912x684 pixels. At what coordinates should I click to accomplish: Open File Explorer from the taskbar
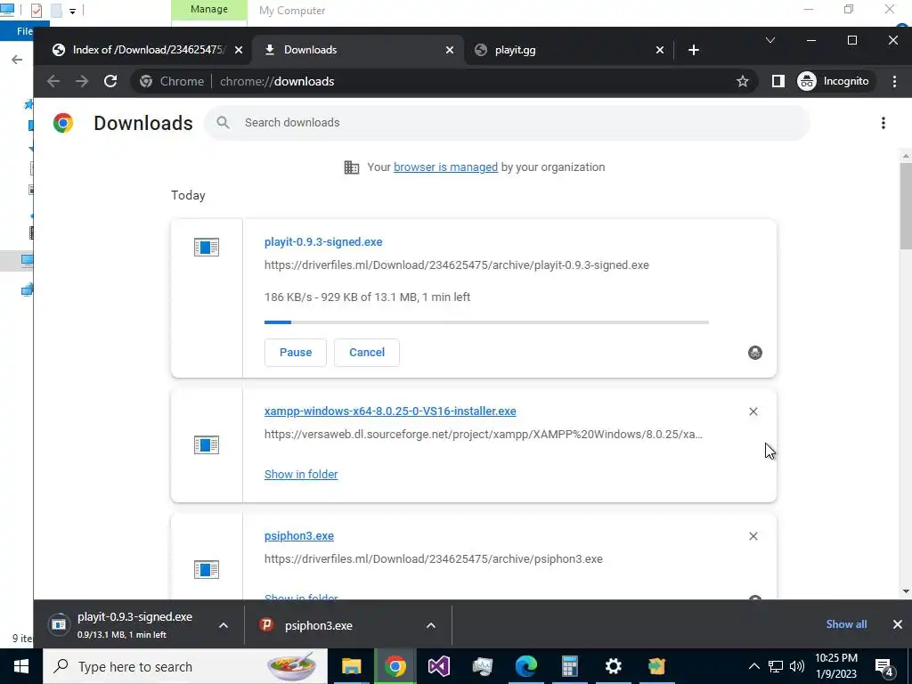[x=351, y=666]
